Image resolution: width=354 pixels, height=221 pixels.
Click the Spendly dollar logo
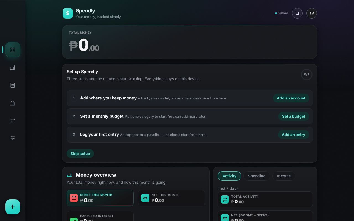click(x=68, y=13)
